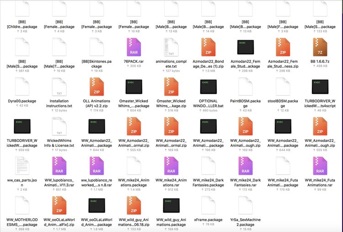
Task: Click the 'WW_Azmodan22 ...ough.zip' name above 169 KB
Action: [246, 143]
